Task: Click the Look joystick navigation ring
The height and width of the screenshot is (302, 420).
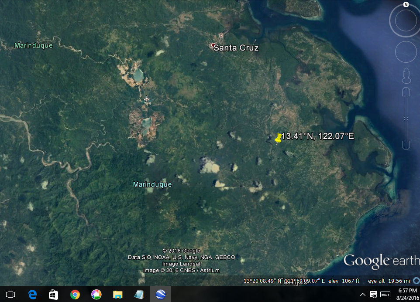Action: pyautogui.click(x=405, y=20)
